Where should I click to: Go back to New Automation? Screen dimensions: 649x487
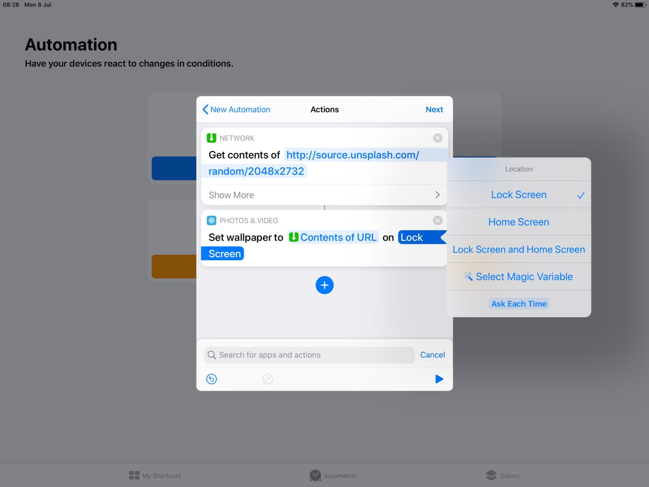click(x=236, y=110)
